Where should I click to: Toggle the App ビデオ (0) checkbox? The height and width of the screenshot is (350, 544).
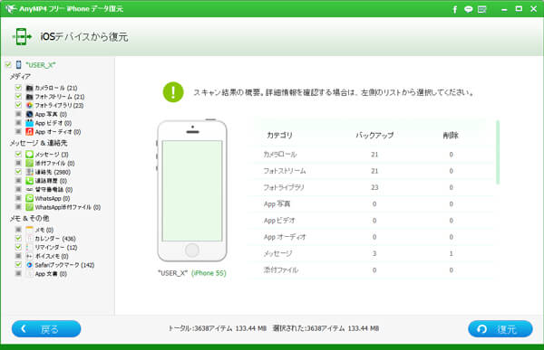coord(18,123)
